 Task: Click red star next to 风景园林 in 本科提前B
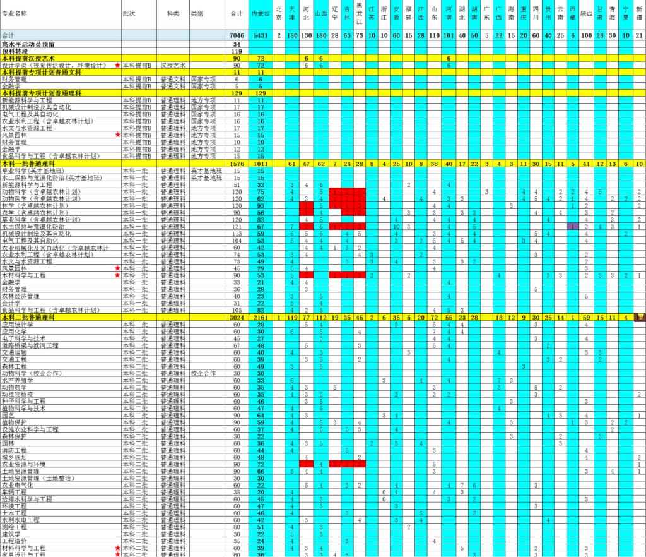point(117,135)
